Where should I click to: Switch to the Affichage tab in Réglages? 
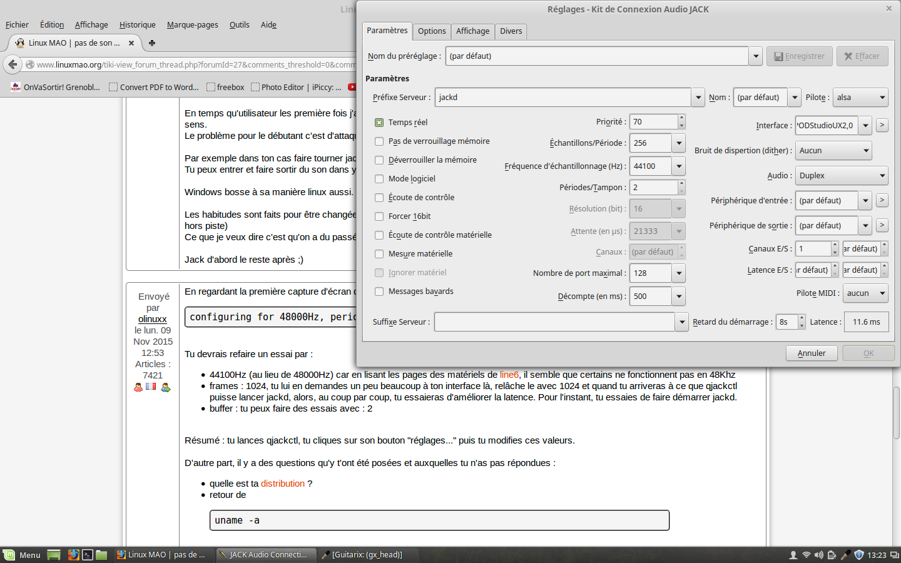click(473, 31)
